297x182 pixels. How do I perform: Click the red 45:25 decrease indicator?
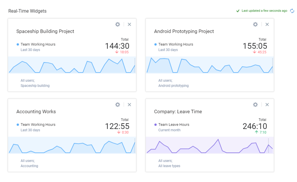(260, 52)
